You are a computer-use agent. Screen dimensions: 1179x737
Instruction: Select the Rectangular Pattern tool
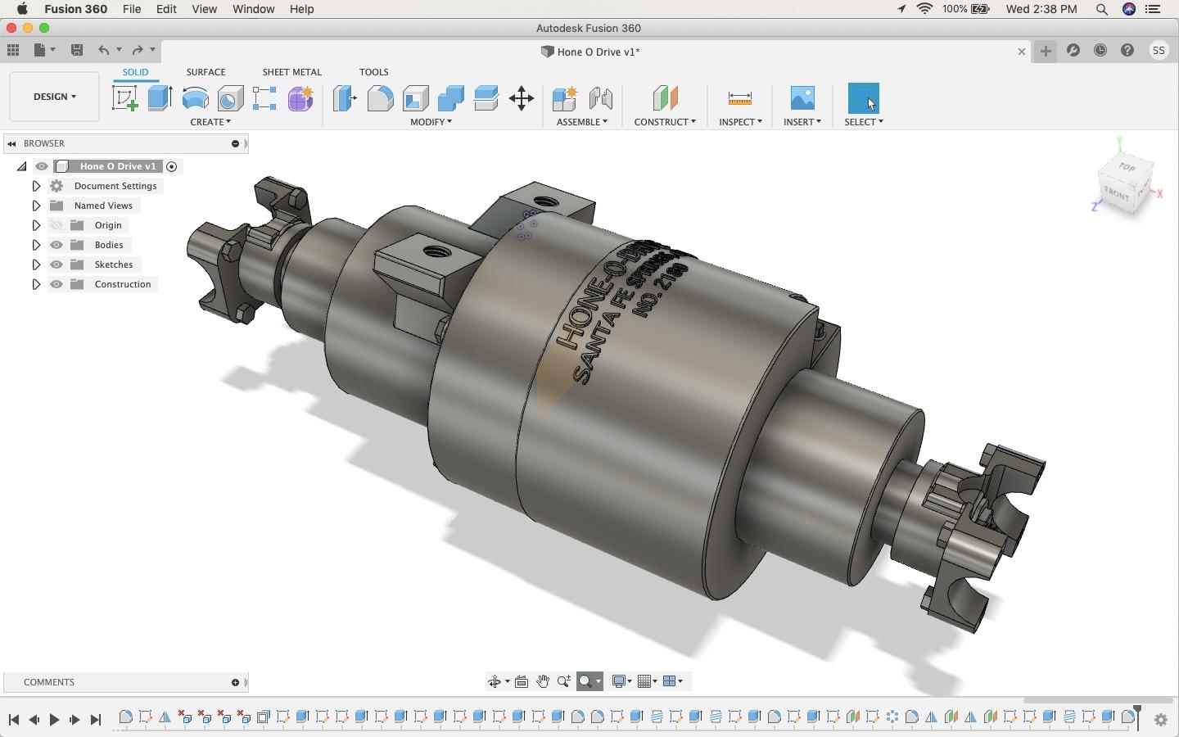pyautogui.click(x=264, y=98)
